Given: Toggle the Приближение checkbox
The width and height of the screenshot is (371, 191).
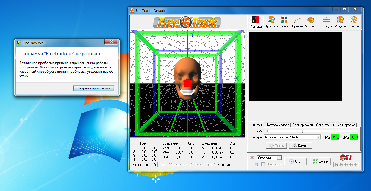Looking at the screenshot, I should [x=263, y=164].
